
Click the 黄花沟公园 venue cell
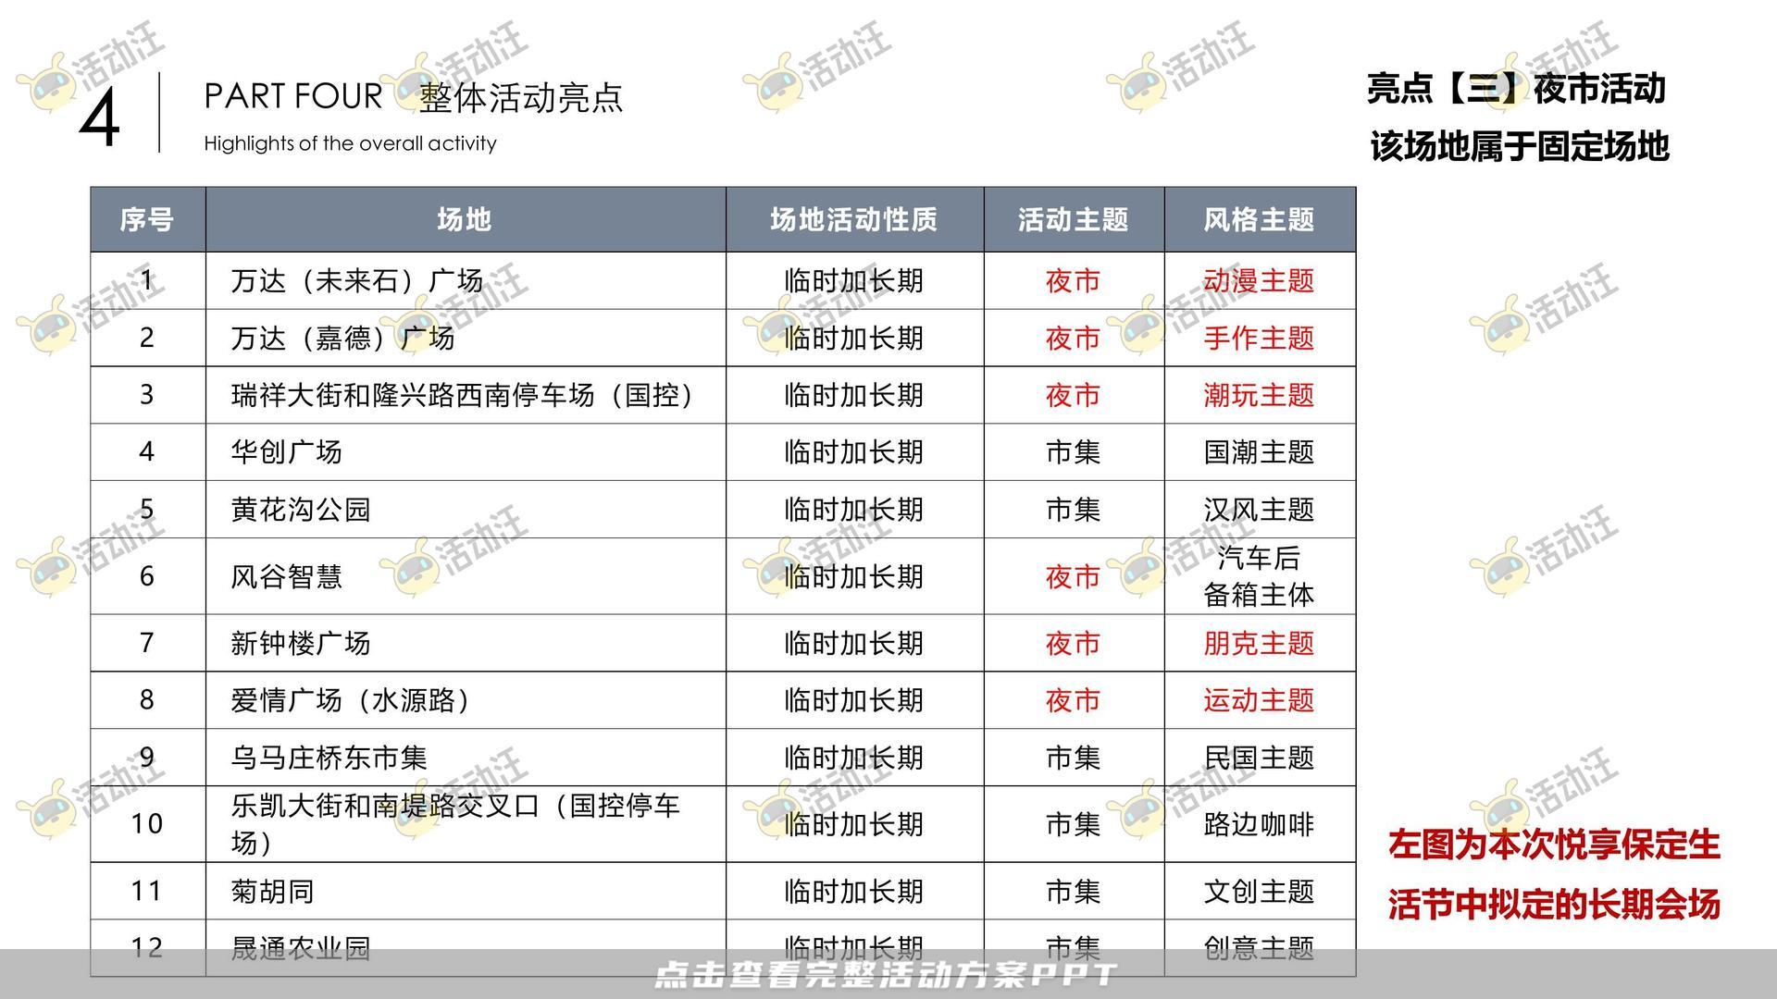pos(465,510)
